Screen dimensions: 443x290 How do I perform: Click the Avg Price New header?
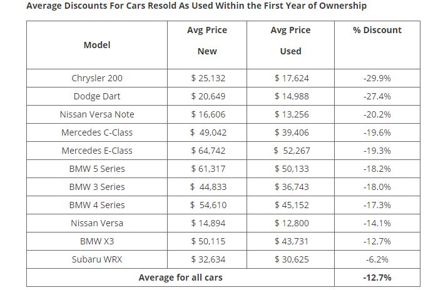(206, 41)
